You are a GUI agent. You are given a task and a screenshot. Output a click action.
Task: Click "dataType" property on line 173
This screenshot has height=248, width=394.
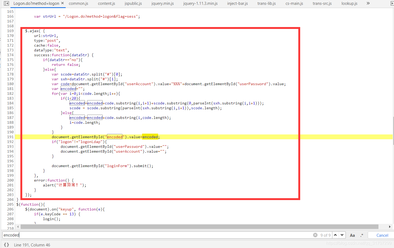(43, 50)
